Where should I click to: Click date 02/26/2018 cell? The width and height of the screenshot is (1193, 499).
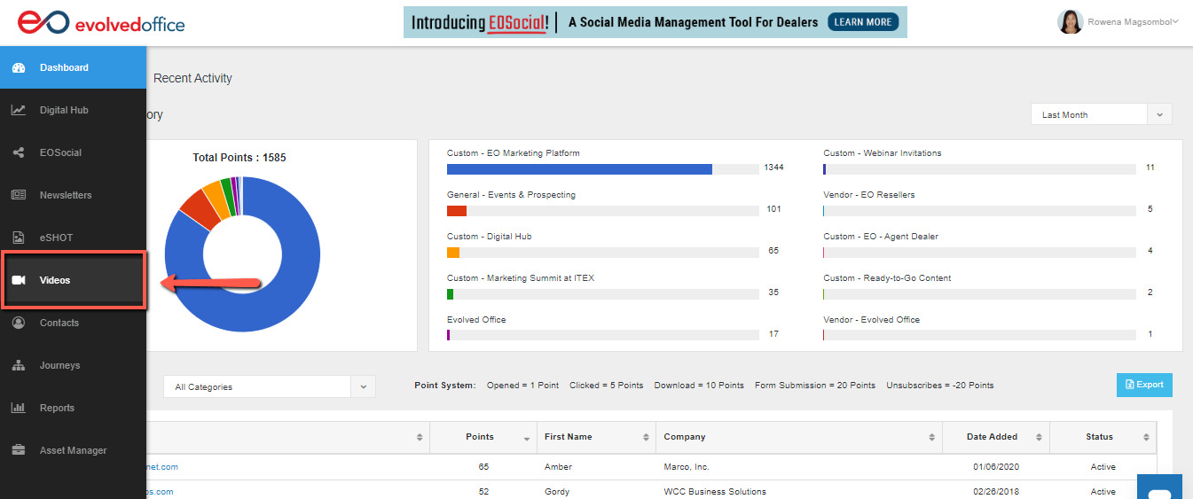coord(995,492)
